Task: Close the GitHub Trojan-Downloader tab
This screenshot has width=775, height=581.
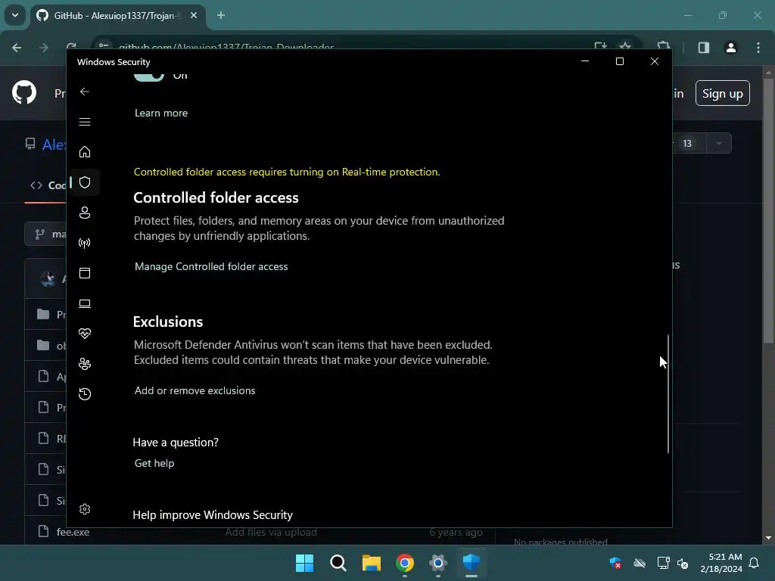Action: (x=194, y=15)
